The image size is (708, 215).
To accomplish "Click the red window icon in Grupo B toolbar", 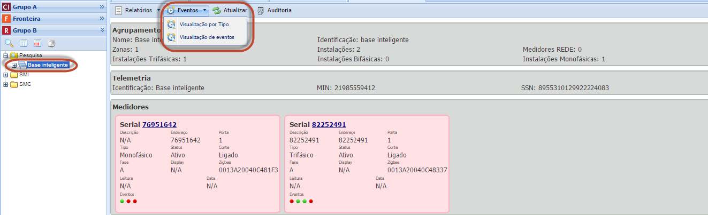I will 37,43.
